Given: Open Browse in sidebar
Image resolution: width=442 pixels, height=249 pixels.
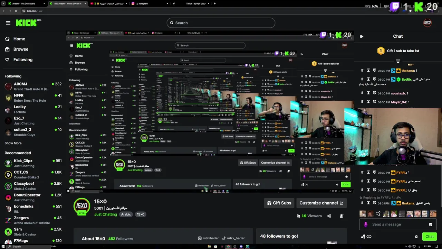Looking at the screenshot, I should tap(17, 49).
